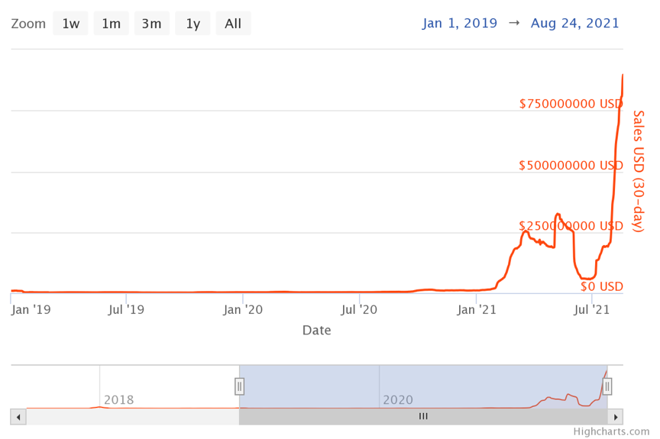Viewport: 660px width, 439px height.
Task: Click the Jan '21 x-axis label
Action: [477, 310]
